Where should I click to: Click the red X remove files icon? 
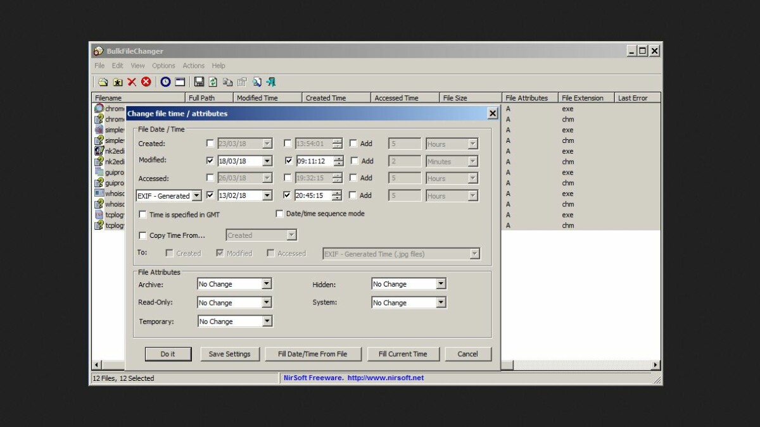[x=131, y=81]
